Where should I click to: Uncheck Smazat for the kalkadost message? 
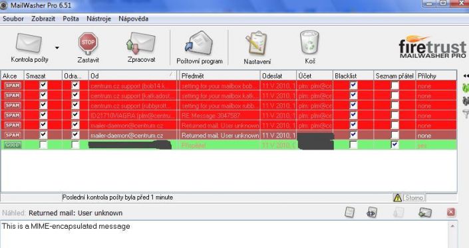[43, 95]
